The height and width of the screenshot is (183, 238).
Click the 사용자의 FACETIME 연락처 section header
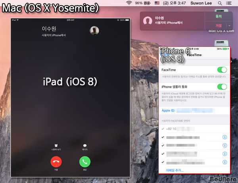tap(176, 121)
